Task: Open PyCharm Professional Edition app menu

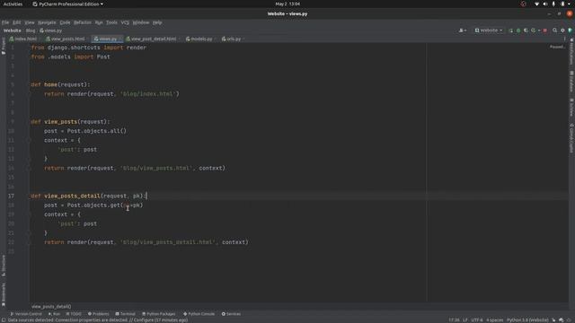Action: (x=67, y=4)
